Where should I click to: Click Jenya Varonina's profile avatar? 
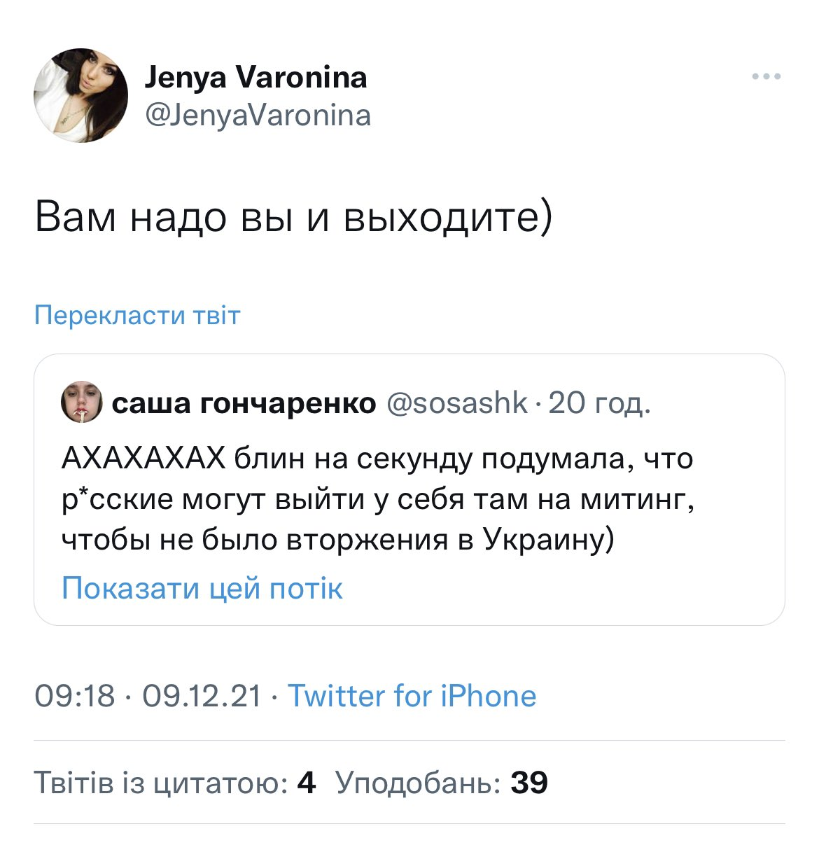(x=81, y=95)
